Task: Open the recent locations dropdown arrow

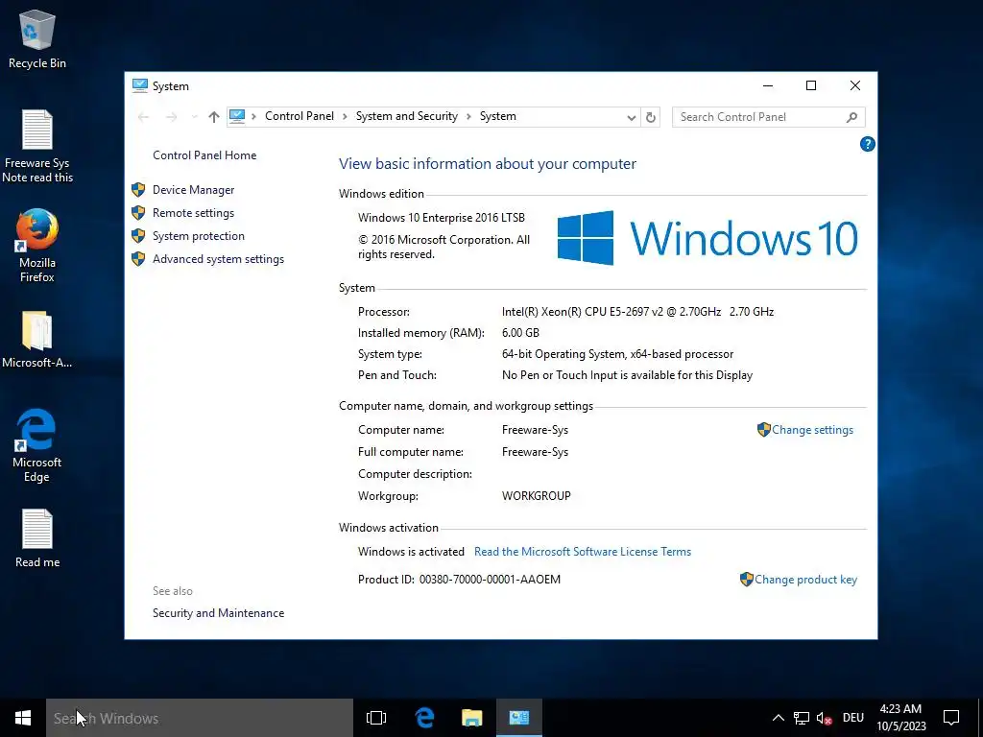Action: (x=194, y=116)
